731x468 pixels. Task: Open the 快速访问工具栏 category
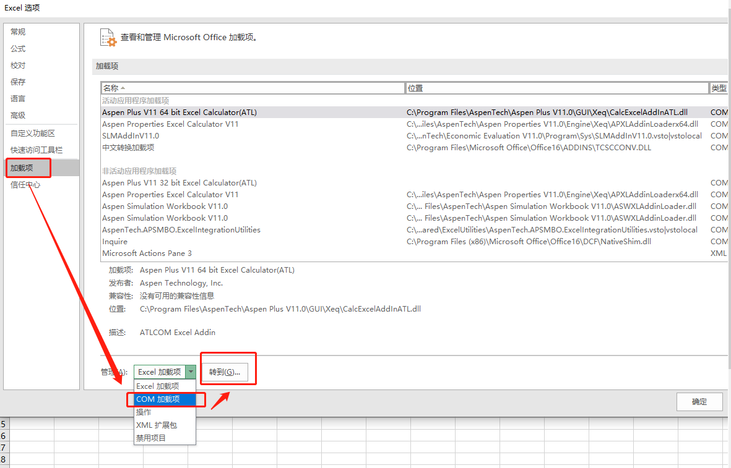[41, 150]
